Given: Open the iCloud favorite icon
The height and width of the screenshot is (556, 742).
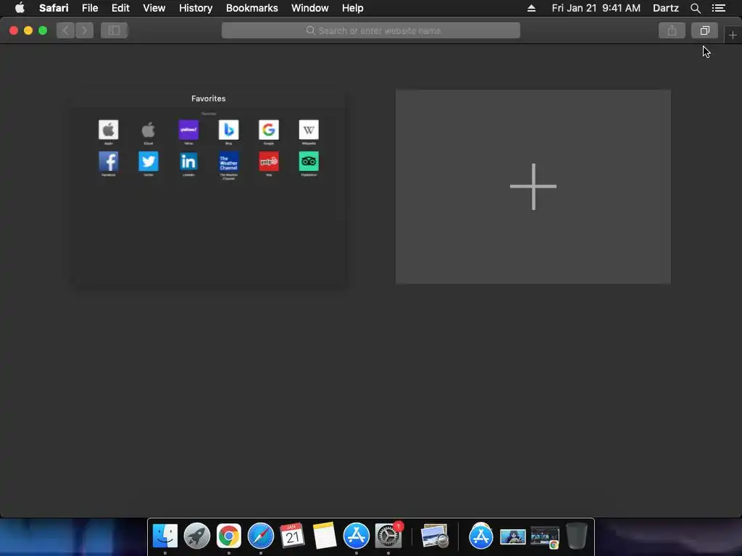Looking at the screenshot, I should pyautogui.click(x=148, y=130).
